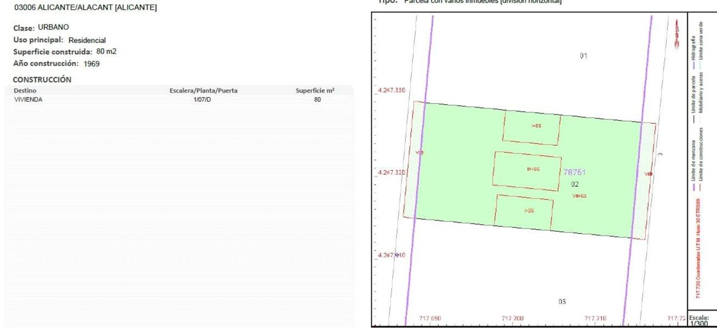
Task: Click parcel label 02 on the map
Action: coord(575,184)
